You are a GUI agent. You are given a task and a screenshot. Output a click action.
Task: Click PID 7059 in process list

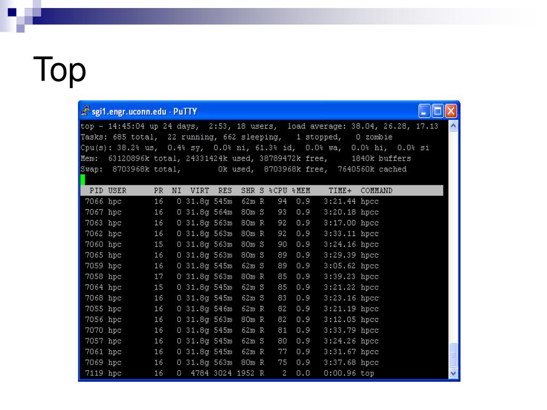tap(94, 266)
